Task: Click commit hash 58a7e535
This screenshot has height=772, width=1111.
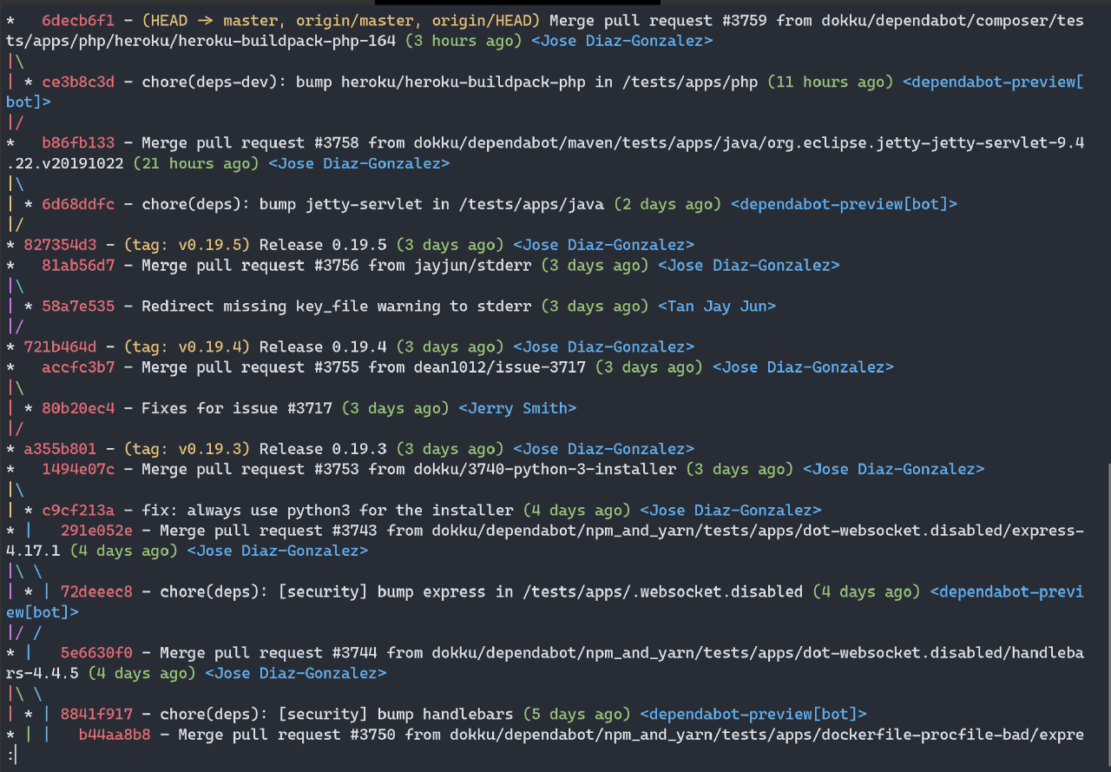Action: point(77,306)
